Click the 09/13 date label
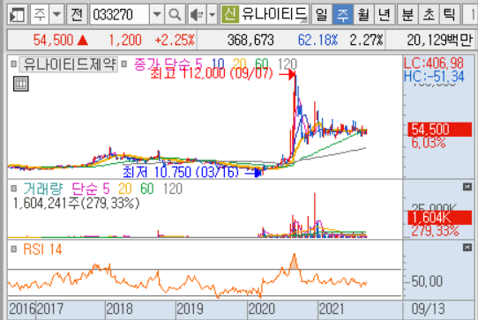478x320 pixels. point(429,309)
